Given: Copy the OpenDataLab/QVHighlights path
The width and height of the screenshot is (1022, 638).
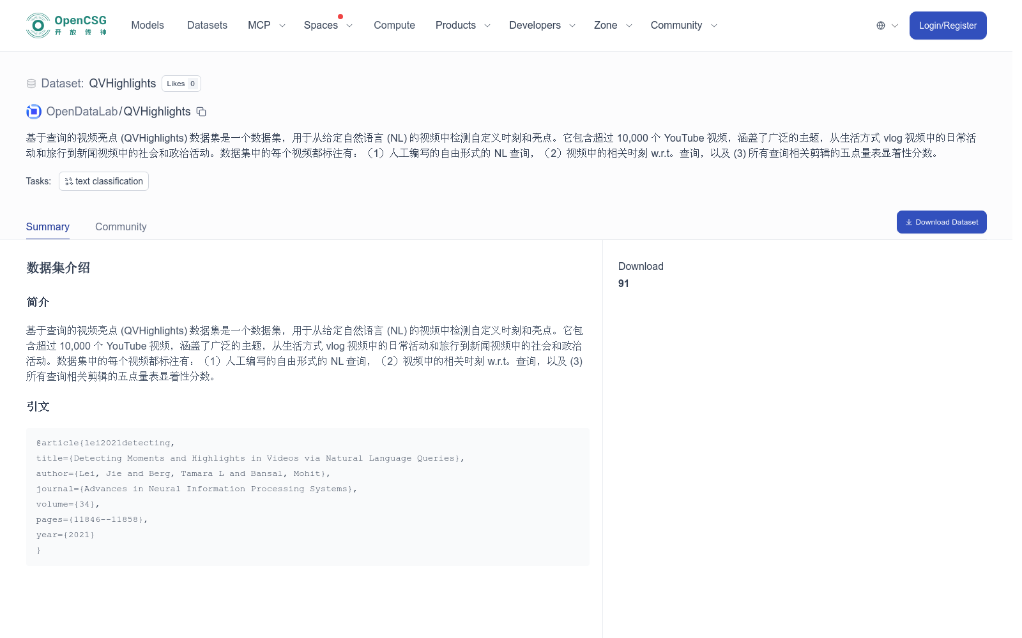Looking at the screenshot, I should tap(201, 112).
